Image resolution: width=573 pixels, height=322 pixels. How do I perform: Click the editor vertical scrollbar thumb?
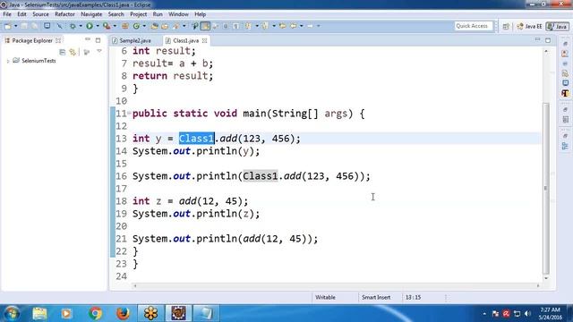(546, 188)
